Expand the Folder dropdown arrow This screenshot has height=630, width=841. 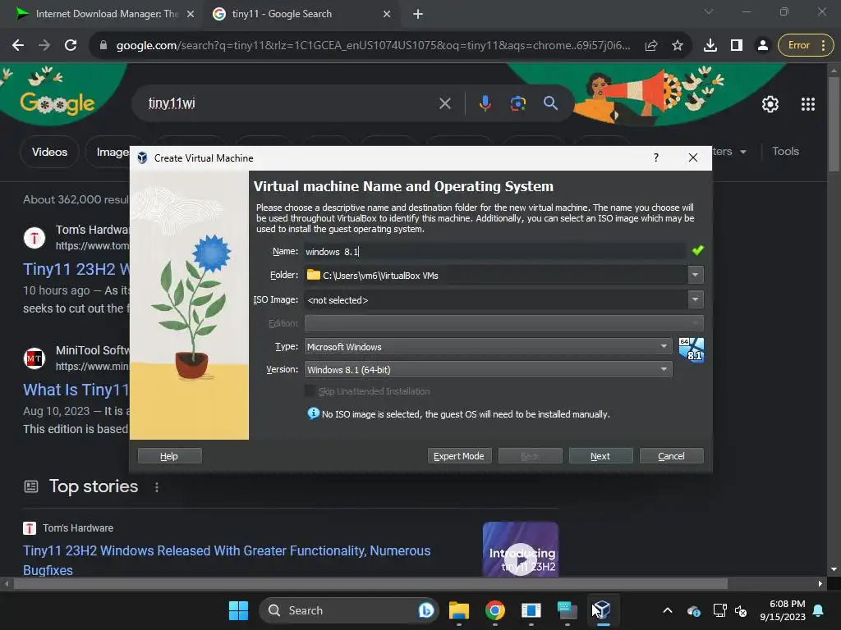click(695, 275)
